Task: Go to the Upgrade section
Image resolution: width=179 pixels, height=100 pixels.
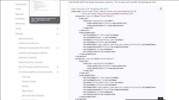Action: point(19,14)
